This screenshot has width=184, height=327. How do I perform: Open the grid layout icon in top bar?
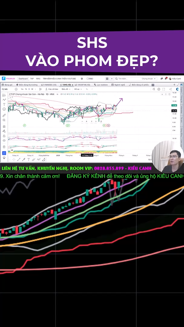click(x=107, y=79)
